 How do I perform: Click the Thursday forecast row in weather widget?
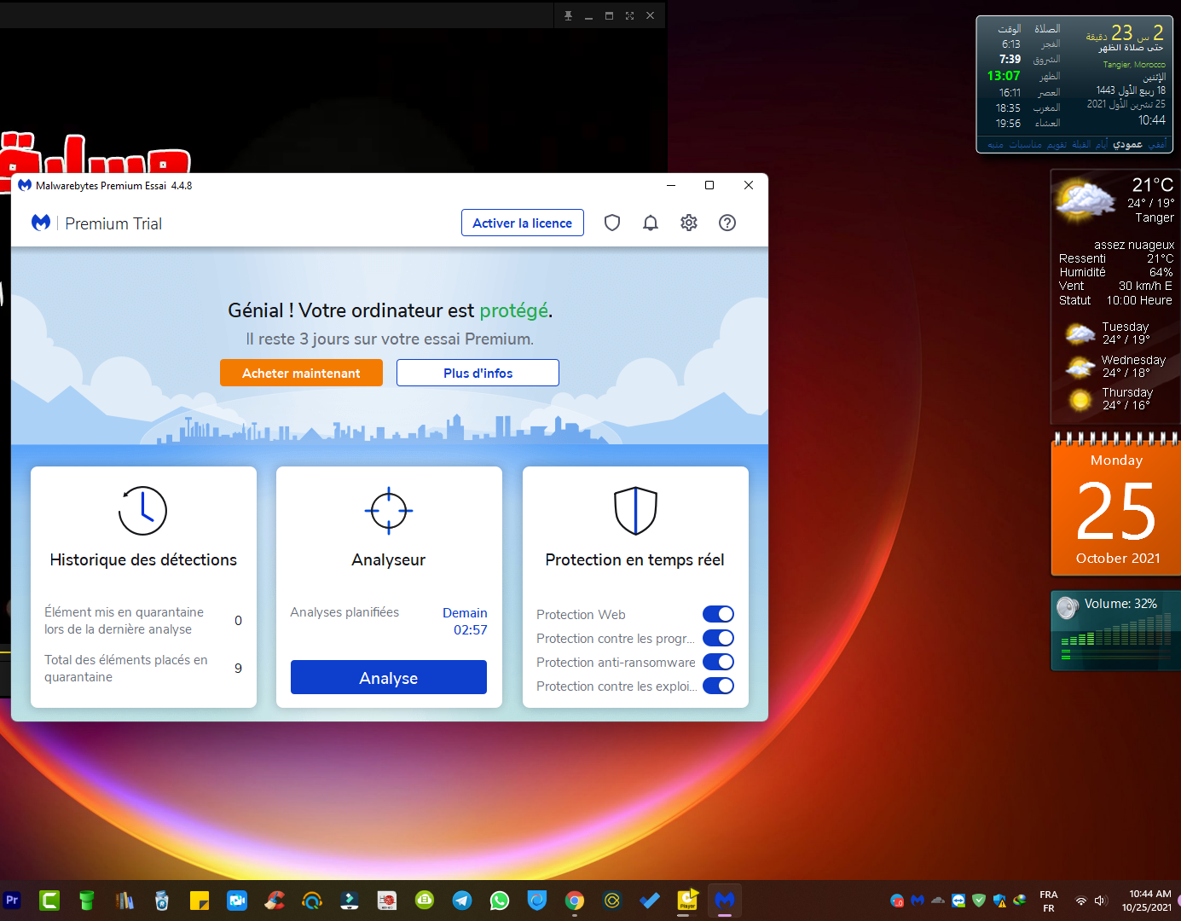pyautogui.click(x=1116, y=399)
